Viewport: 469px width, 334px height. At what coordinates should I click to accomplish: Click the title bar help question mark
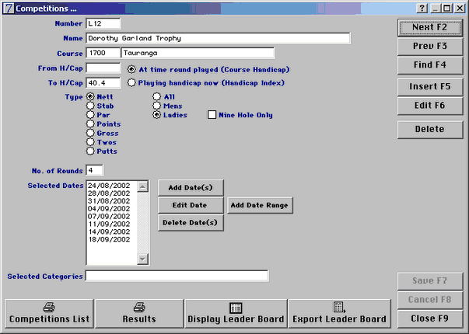(x=422, y=8)
